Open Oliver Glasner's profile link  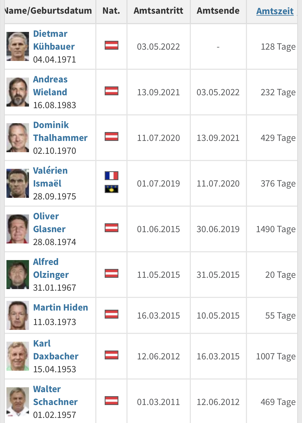click(49, 223)
